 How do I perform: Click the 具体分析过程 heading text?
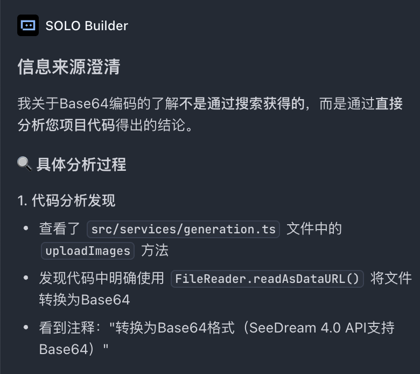click(81, 164)
